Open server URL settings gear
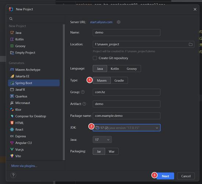Screen dimensions: 202x184 pyautogui.click(x=119, y=22)
